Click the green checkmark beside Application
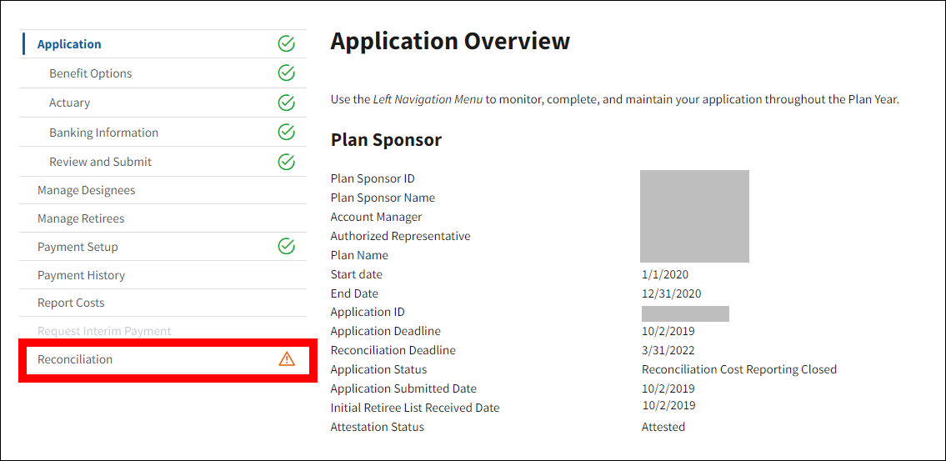Viewport: 946px width, 461px height. [286, 44]
